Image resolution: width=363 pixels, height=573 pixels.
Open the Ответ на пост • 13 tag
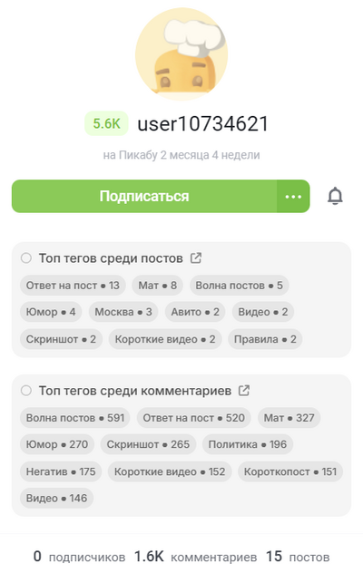(73, 286)
